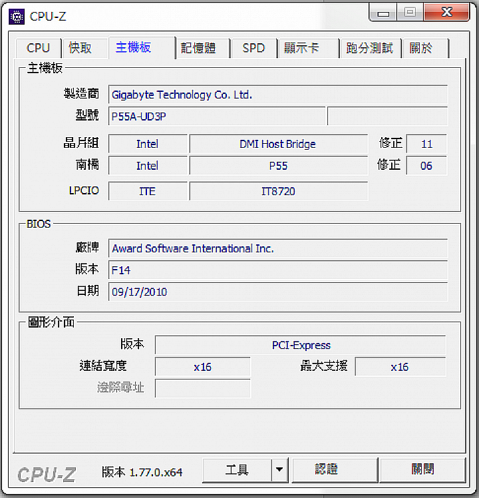Click the southbridge revision value 06

[x=426, y=166]
